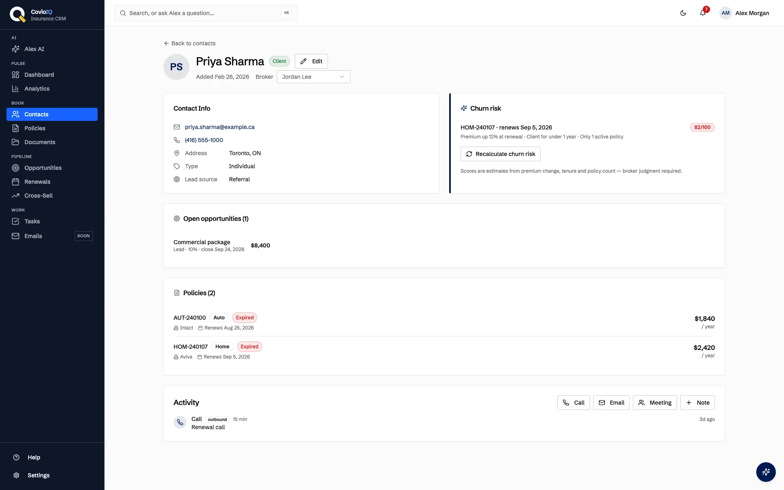The image size is (784, 490).
Task: Click the PS contact avatar
Action: click(x=176, y=67)
